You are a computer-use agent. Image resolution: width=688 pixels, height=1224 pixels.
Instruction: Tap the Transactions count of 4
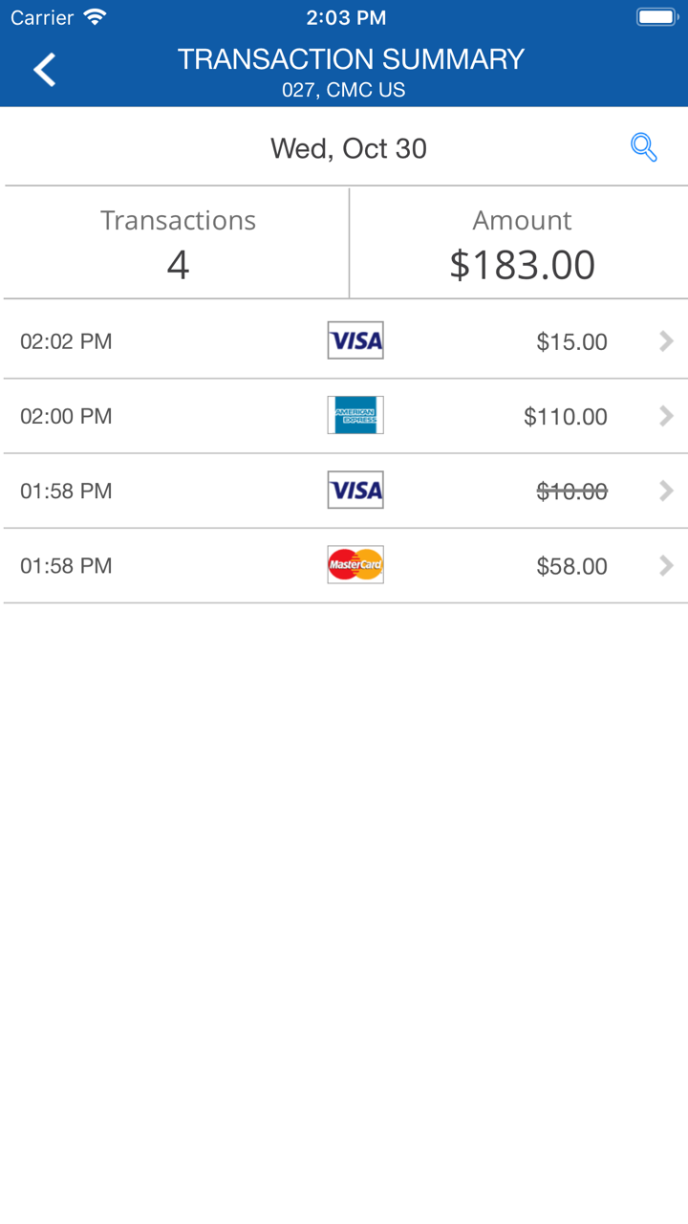[178, 264]
